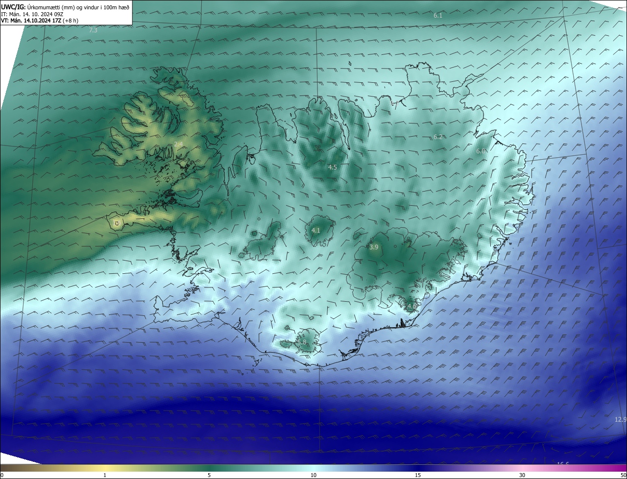Screen dimensions: 627x479
Task: Click the colour scale tick label 0
Action: 2,475
